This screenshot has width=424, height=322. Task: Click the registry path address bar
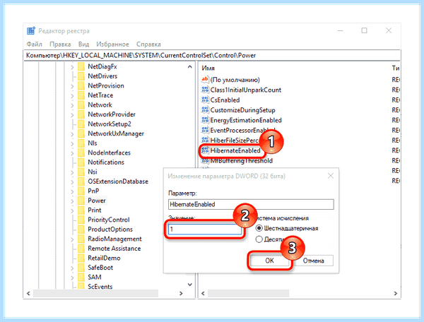click(x=212, y=55)
